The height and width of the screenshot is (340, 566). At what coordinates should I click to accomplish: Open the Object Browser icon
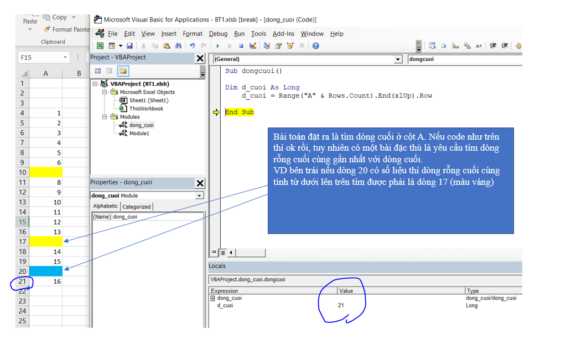click(290, 46)
